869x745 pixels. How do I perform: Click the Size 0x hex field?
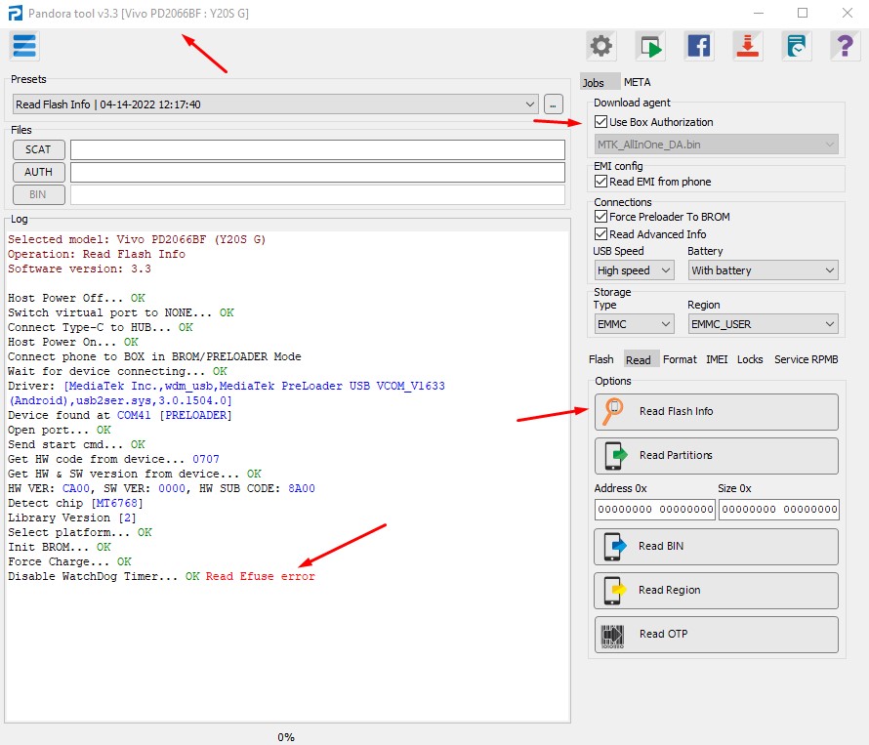point(778,510)
